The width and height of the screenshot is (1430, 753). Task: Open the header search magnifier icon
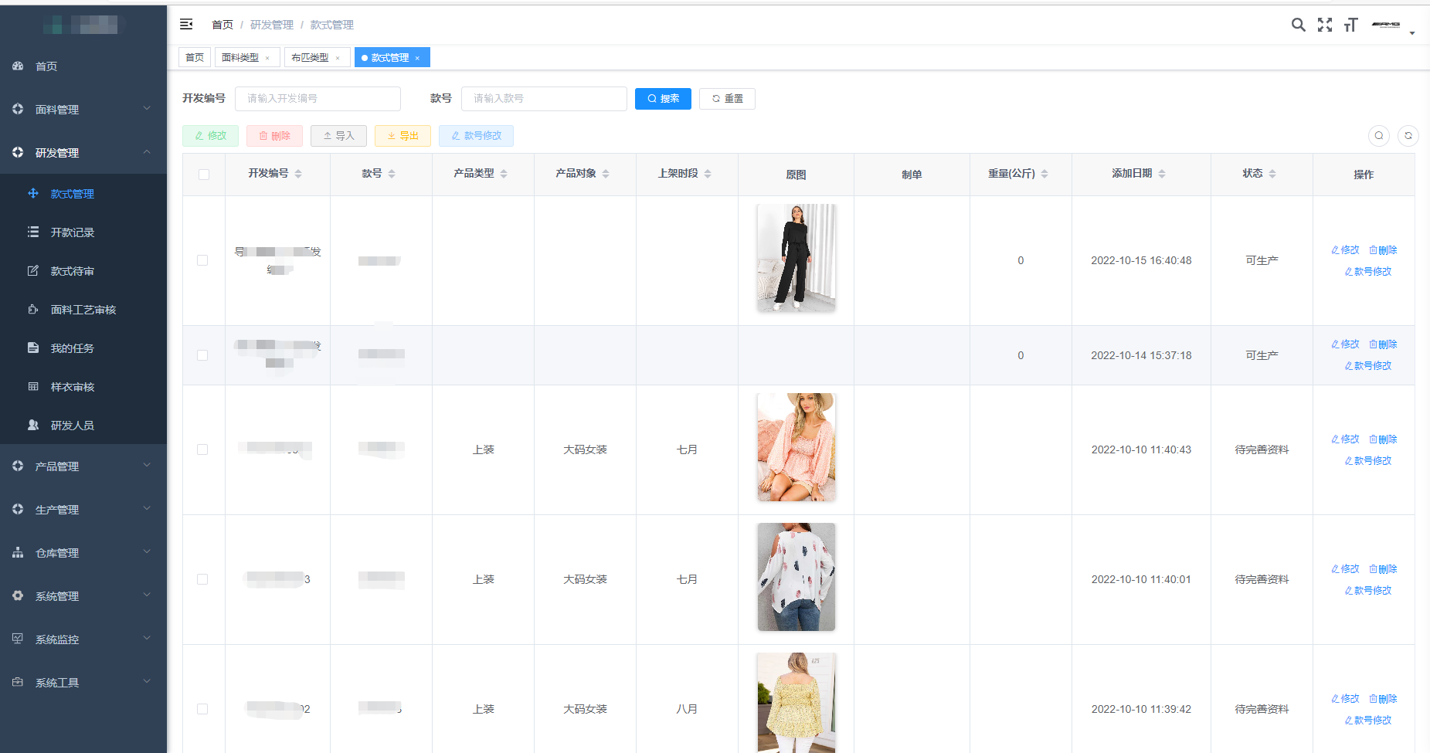(x=1298, y=25)
